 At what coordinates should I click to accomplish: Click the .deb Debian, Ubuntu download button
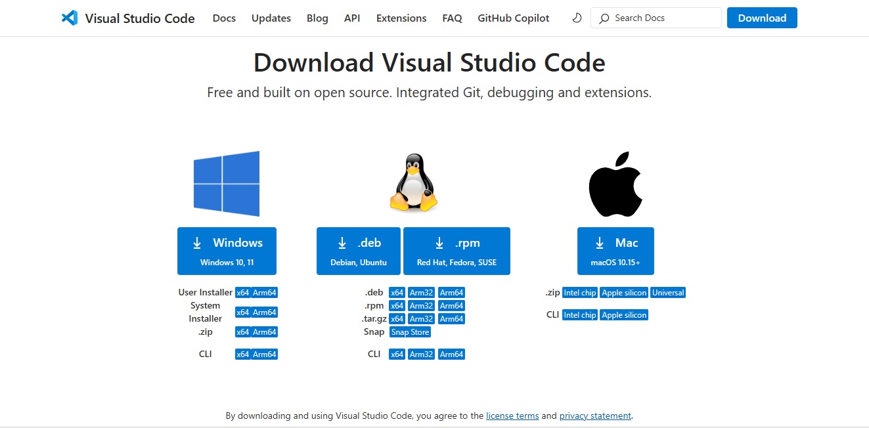pyautogui.click(x=358, y=251)
